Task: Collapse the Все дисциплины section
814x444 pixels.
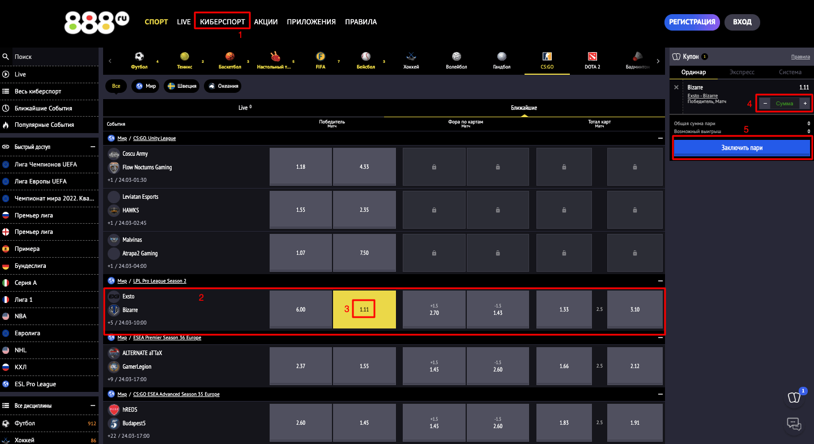Action: (93, 405)
